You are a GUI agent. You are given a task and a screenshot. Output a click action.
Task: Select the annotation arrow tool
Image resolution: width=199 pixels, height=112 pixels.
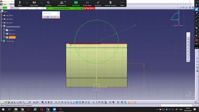197,20
